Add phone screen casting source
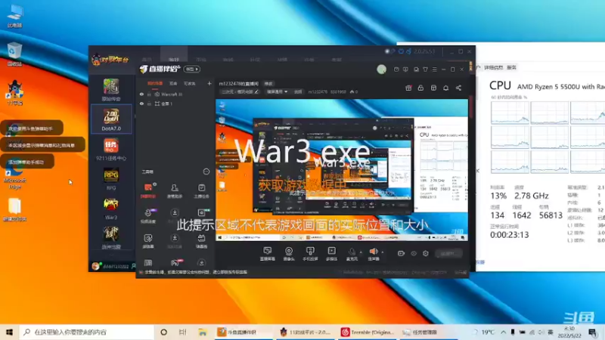 point(310,254)
